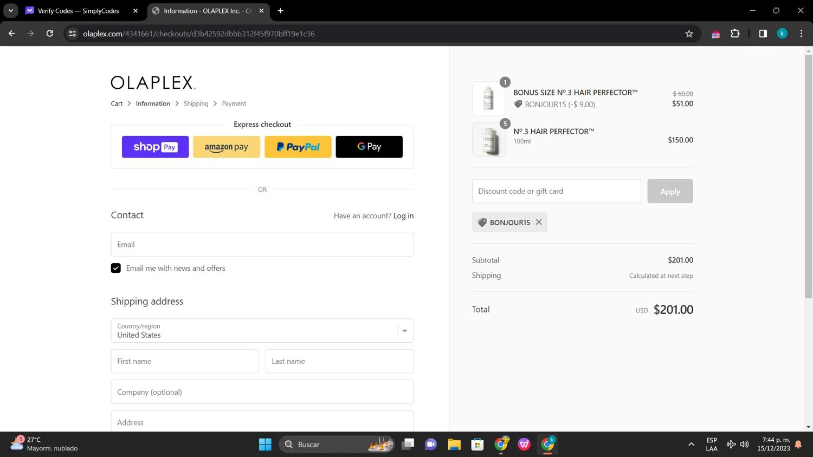Viewport: 813px width, 457px height.
Task: Click the browser address bar URL
Action: coord(199,34)
